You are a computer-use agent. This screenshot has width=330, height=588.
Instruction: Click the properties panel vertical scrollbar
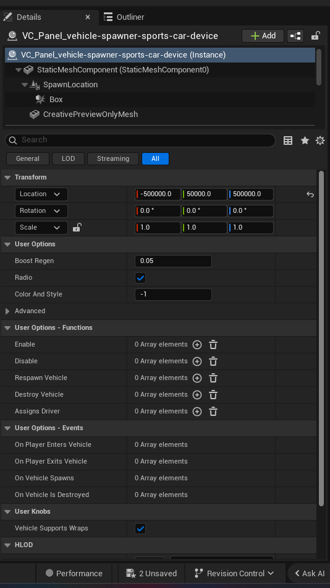321,339
